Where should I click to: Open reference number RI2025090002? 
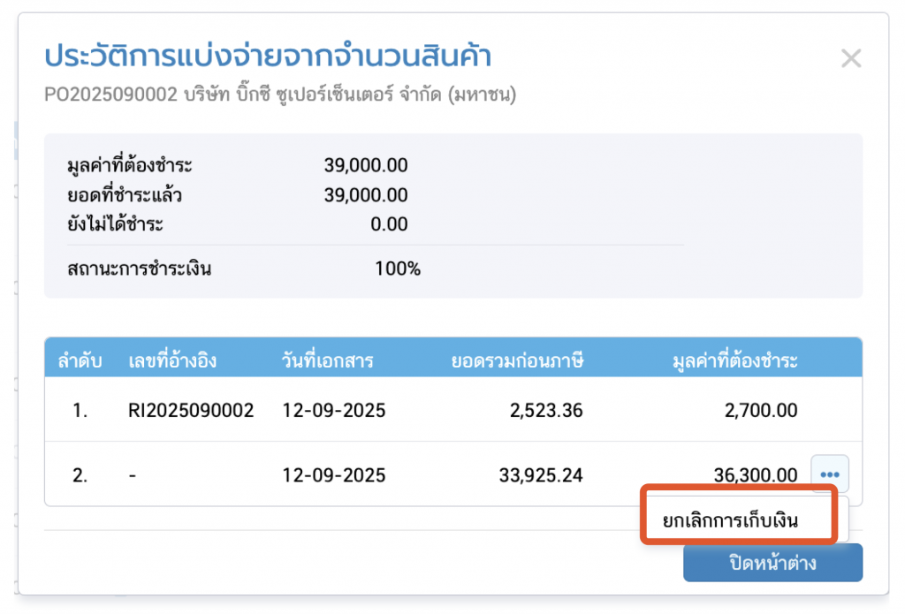point(191,411)
